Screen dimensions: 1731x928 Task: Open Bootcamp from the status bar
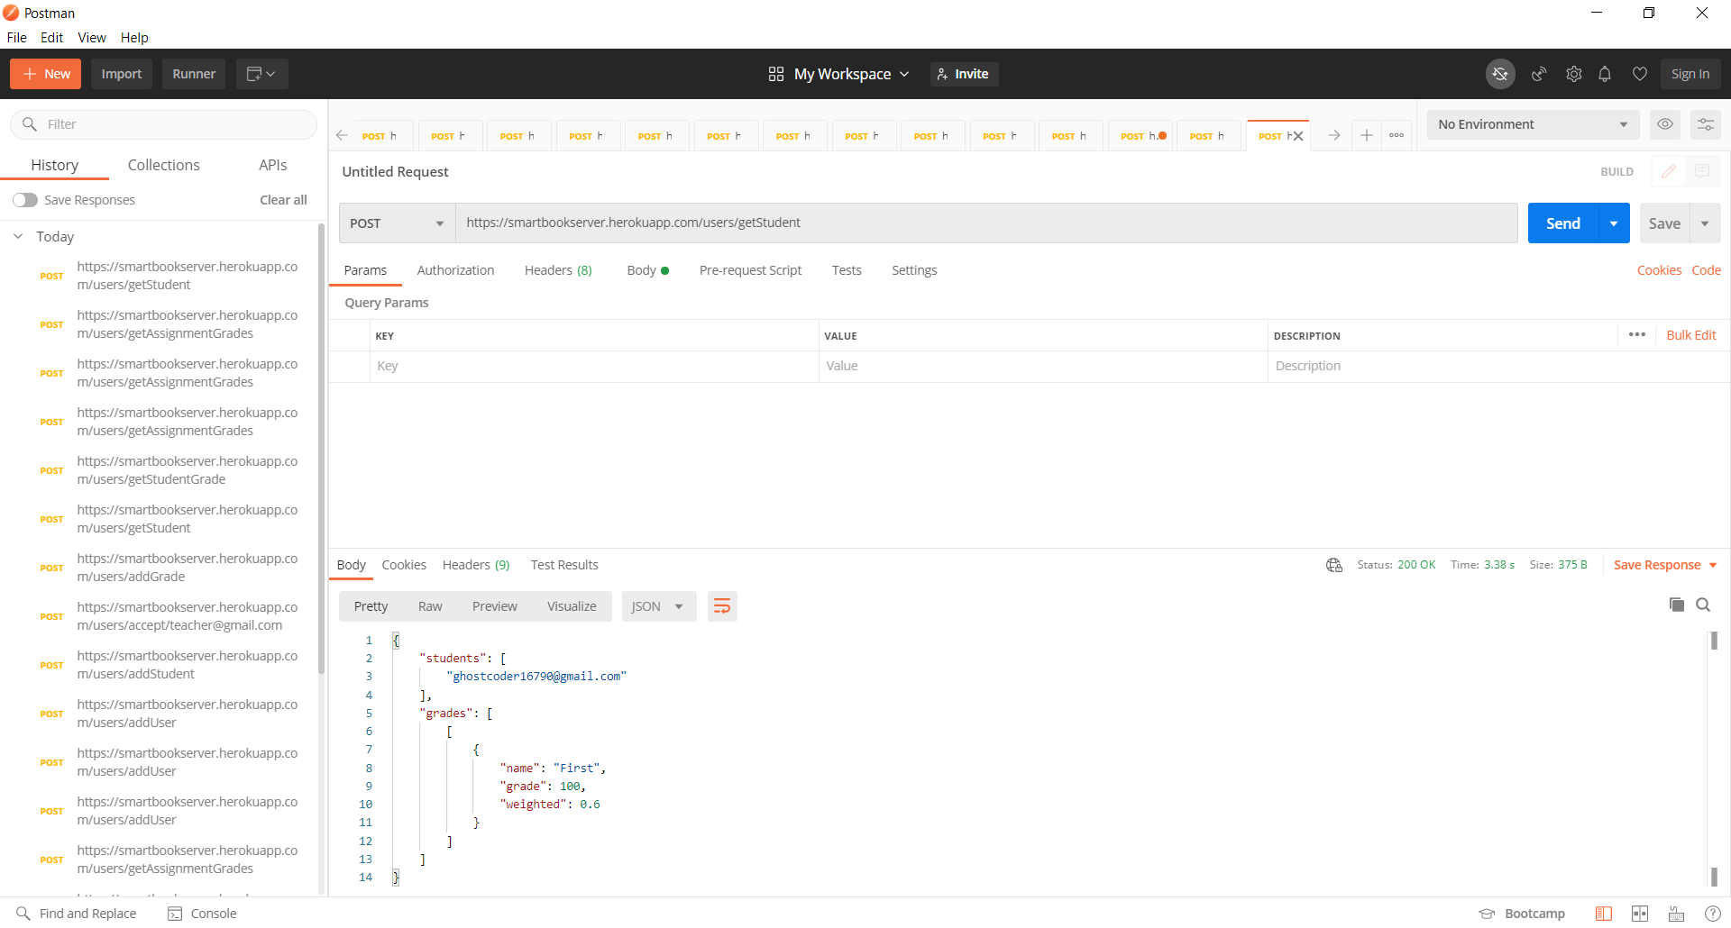(x=1523, y=914)
